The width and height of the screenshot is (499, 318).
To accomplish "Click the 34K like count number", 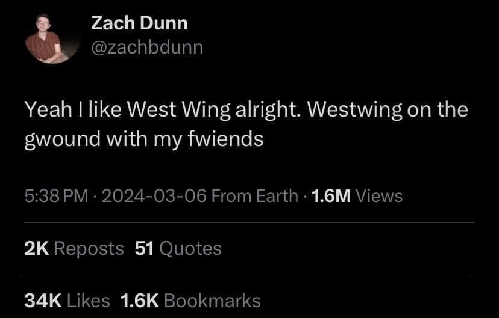I will pos(43,301).
